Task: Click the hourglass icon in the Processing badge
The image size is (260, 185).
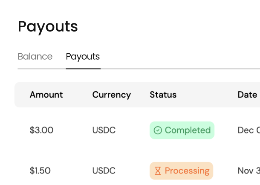Action: (158, 171)
